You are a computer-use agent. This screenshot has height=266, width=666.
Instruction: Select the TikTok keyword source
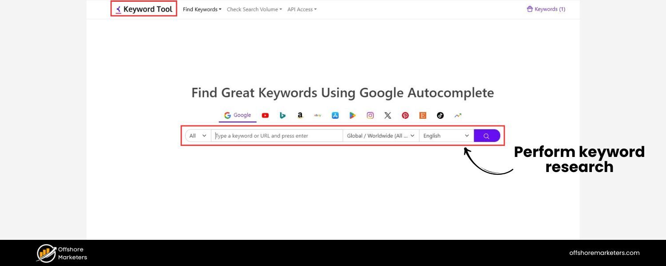440,115
